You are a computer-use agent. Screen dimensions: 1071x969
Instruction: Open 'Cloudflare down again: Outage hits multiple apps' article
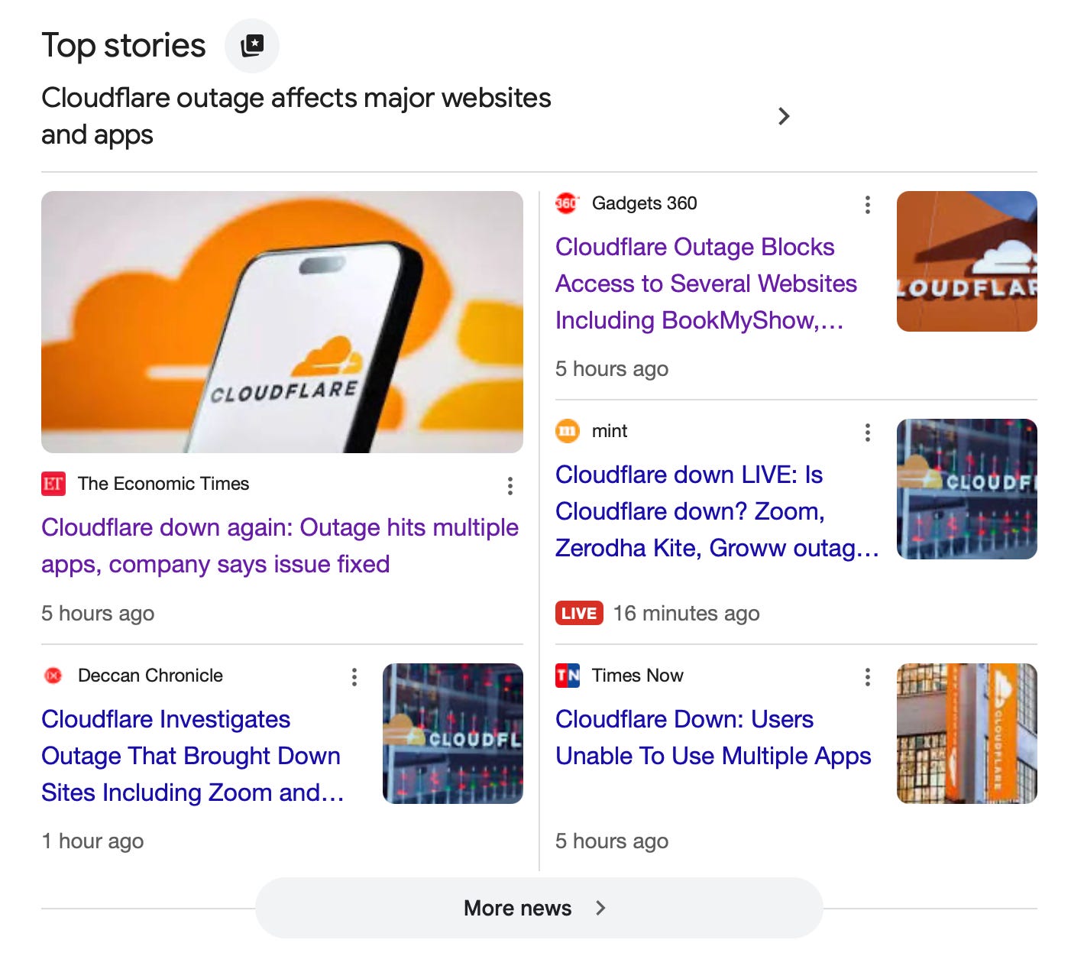pos(280,546)
